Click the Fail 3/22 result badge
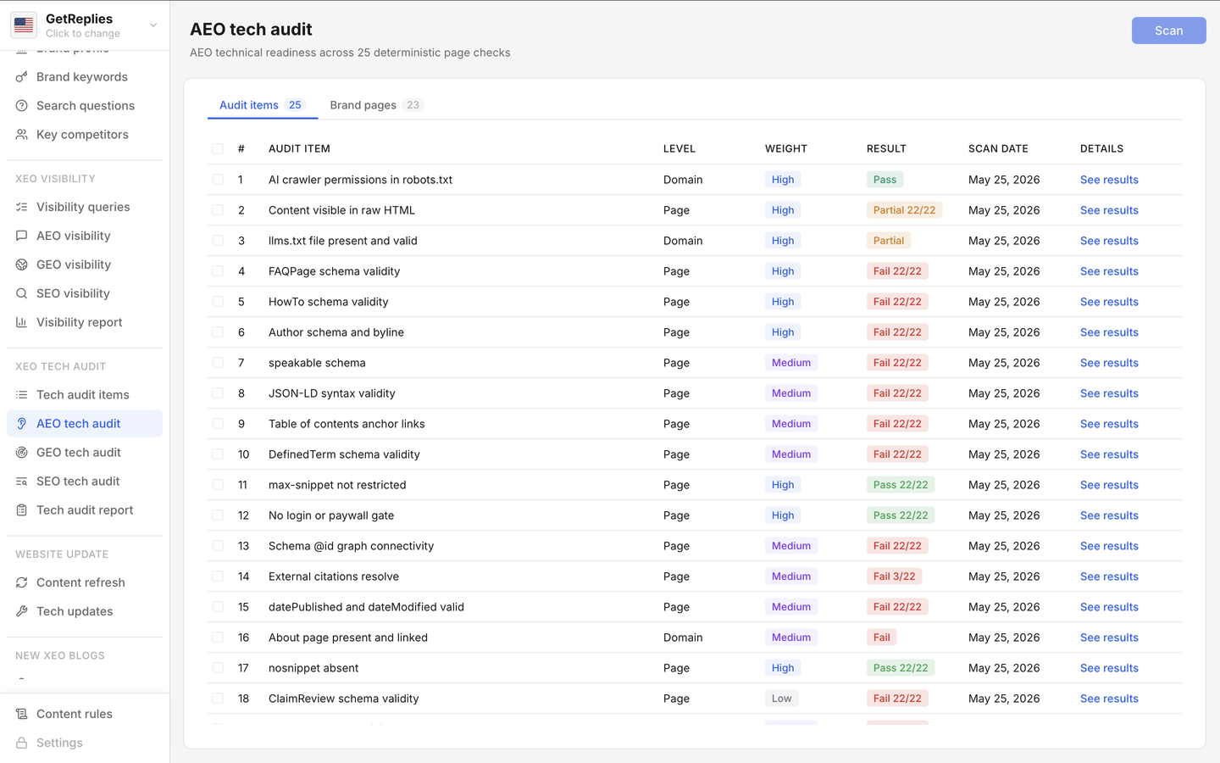This screenshot has width=1220, height=763. click(x=894, y=576)
